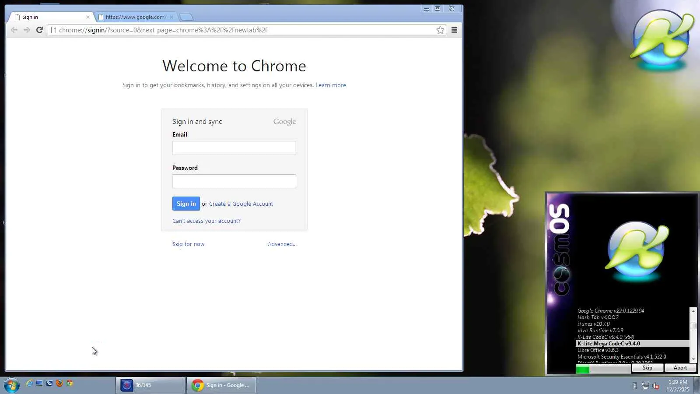
Task: Open the network tray icon
Action: click(x=645, y=386)
